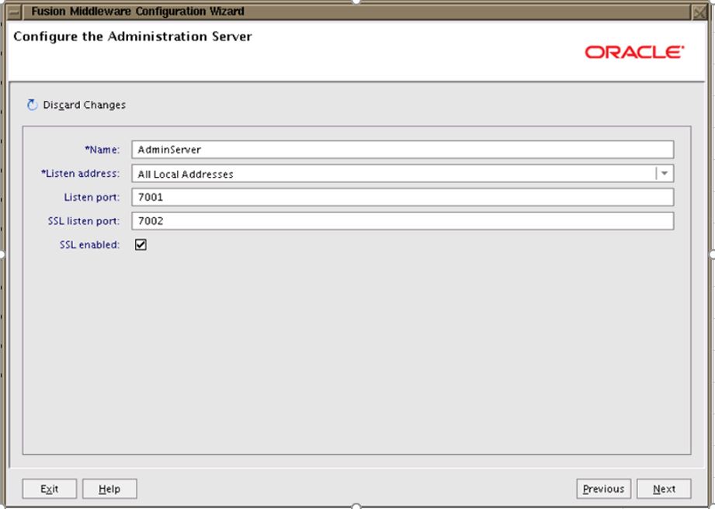This screenshot has height=509, width=715.
Task: Go back with the Previous button
Action: [x=604, y=489]
